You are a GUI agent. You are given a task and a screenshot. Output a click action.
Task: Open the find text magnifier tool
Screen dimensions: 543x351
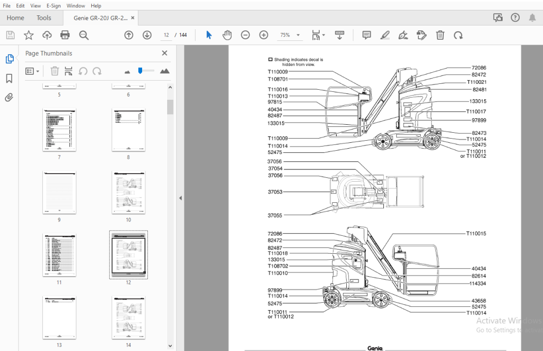click(84, 35)
